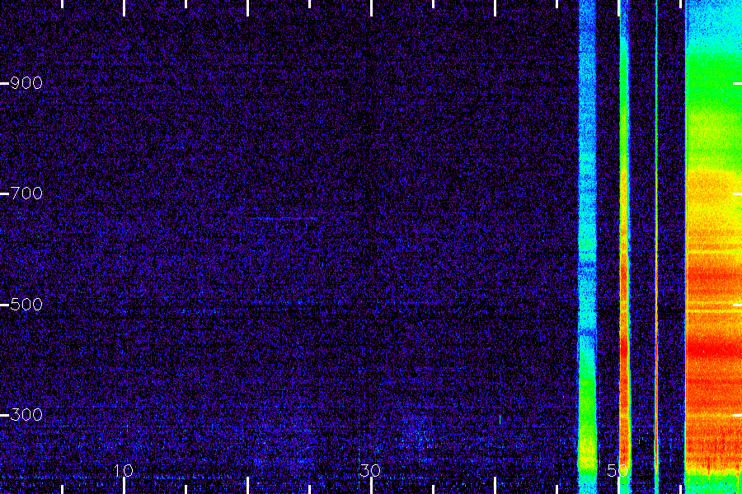
Task: Select the light-blue vertical band left of the 50 label
Action: tap(587, 247)
